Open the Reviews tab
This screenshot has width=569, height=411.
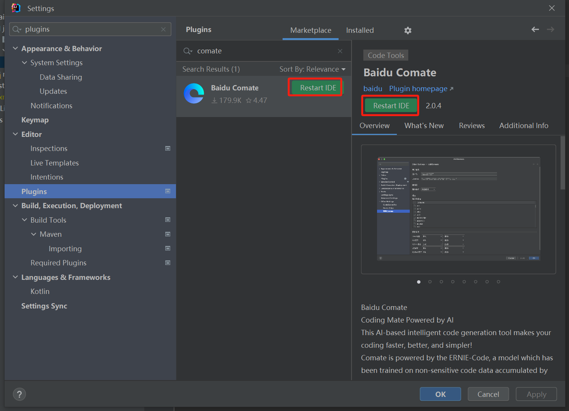(x=472, y=126)
